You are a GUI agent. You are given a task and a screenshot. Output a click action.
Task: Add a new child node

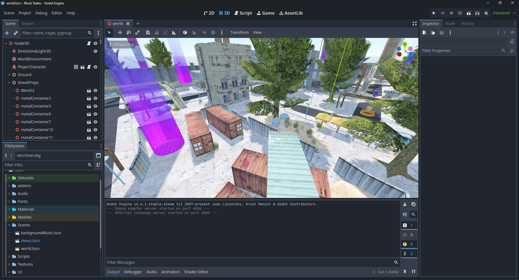[7, 33]
